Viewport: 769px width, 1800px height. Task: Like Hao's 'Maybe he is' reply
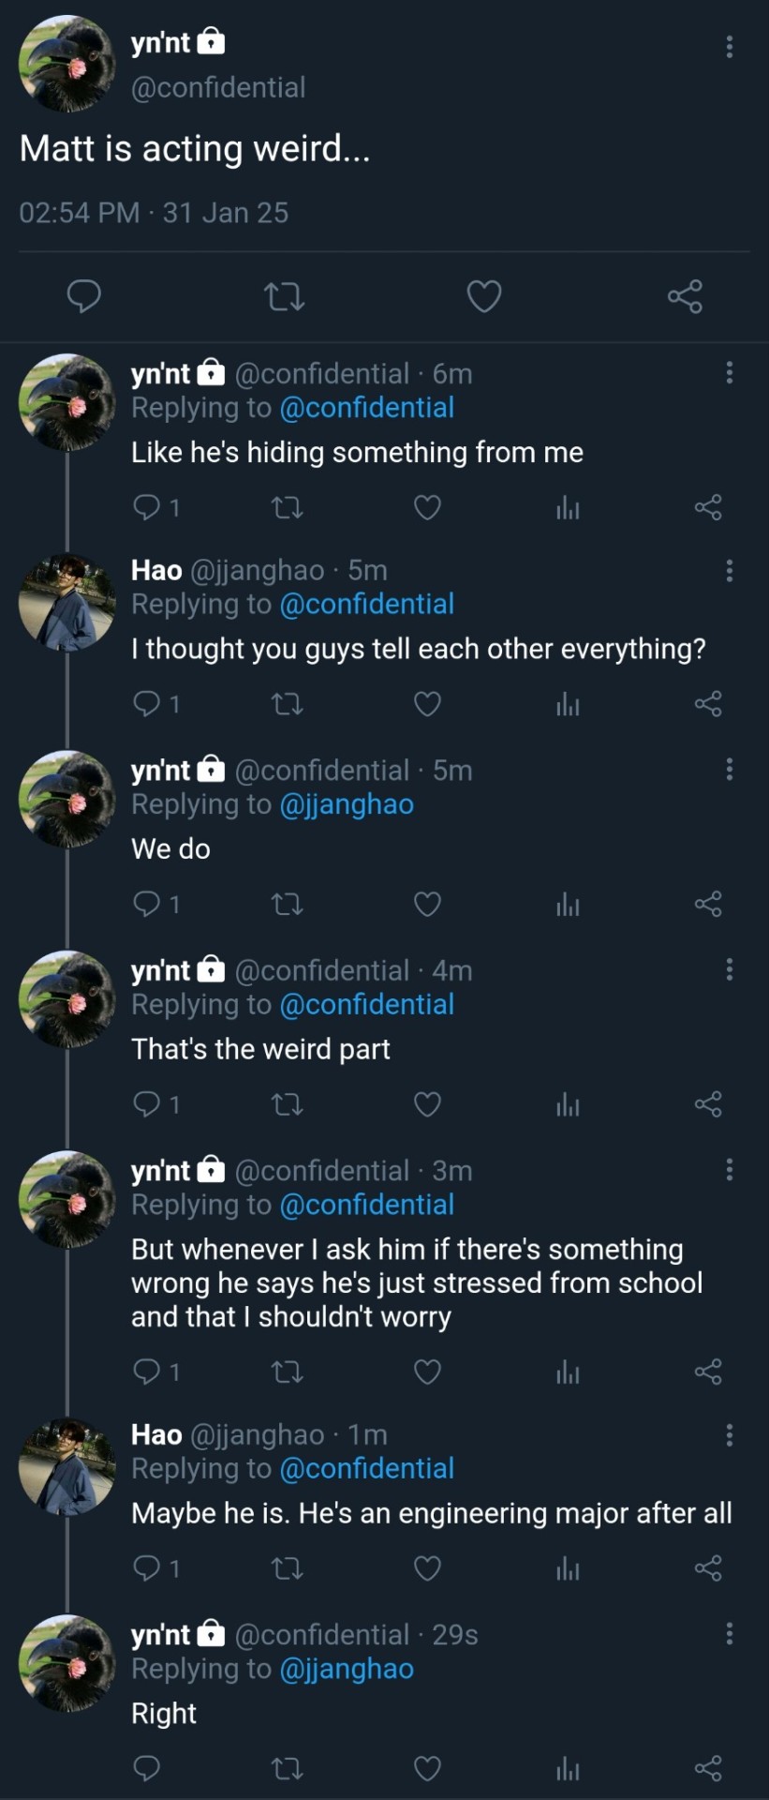point(427,1569)
